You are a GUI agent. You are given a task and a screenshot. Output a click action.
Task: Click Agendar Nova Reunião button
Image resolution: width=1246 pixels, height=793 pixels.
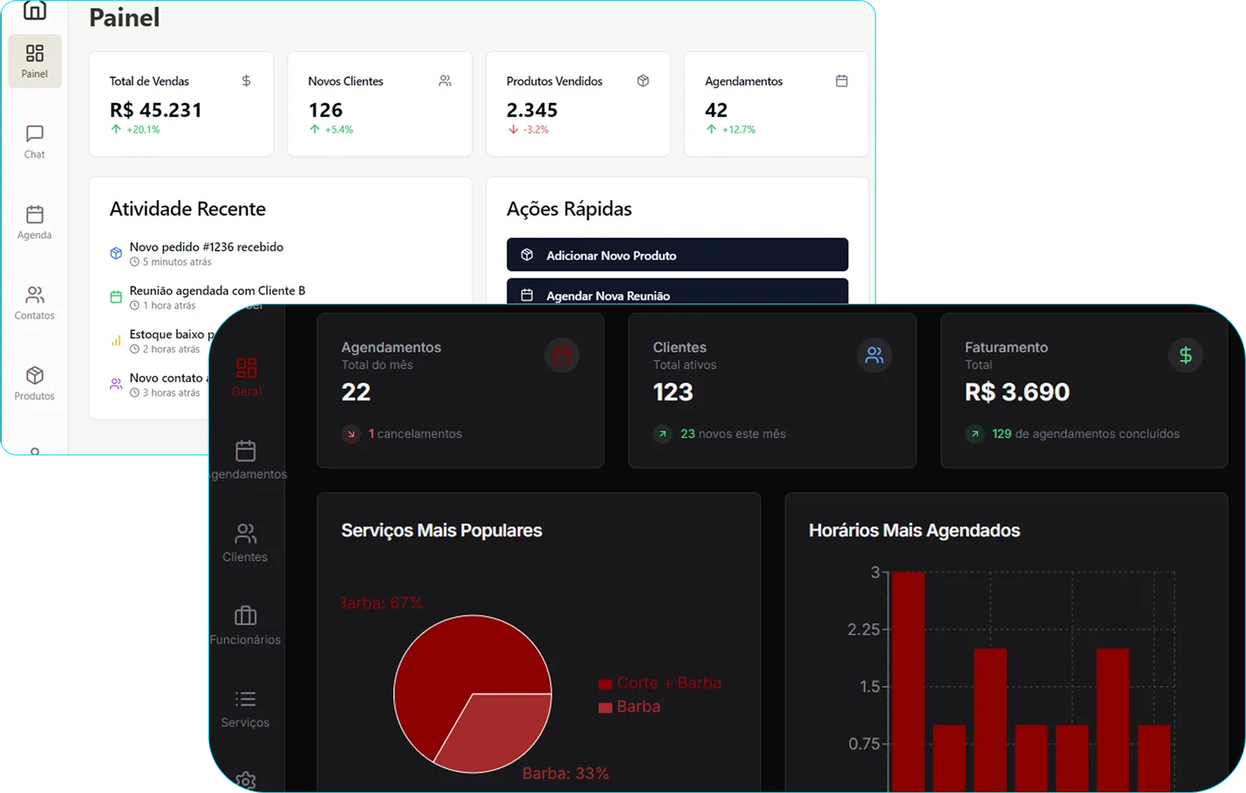click(677, 294)
